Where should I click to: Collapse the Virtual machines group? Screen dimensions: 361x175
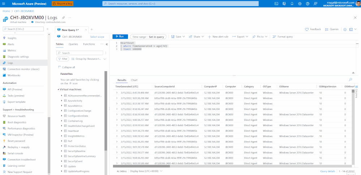tap(58, 89)
